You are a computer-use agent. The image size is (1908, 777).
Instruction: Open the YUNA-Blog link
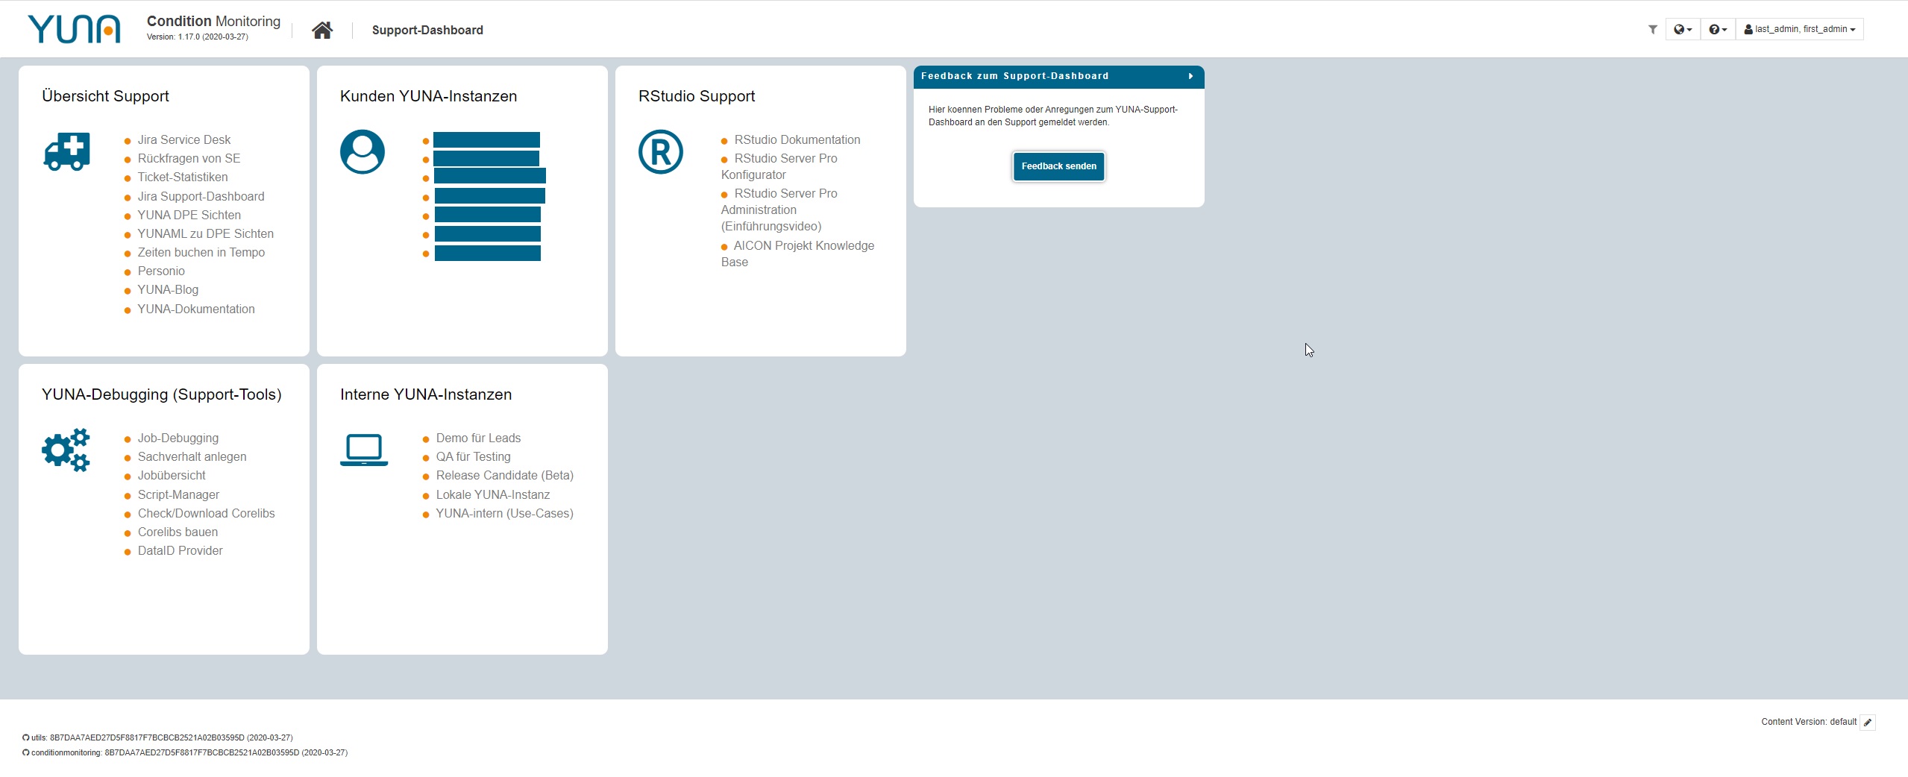168,289
